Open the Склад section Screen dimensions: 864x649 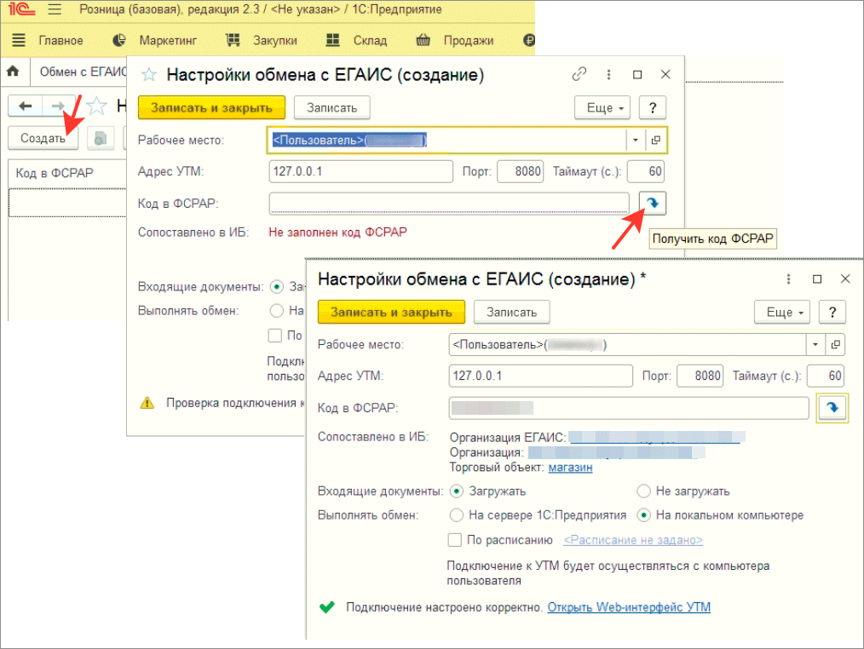[x=370, y=40]
